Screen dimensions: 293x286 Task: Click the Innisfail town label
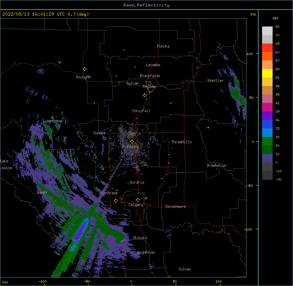141,111
